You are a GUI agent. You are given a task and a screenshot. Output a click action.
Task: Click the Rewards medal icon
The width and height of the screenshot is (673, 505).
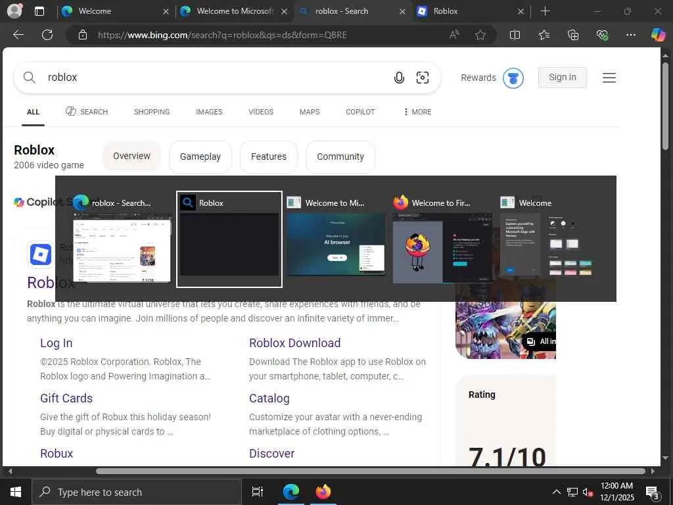513,78
